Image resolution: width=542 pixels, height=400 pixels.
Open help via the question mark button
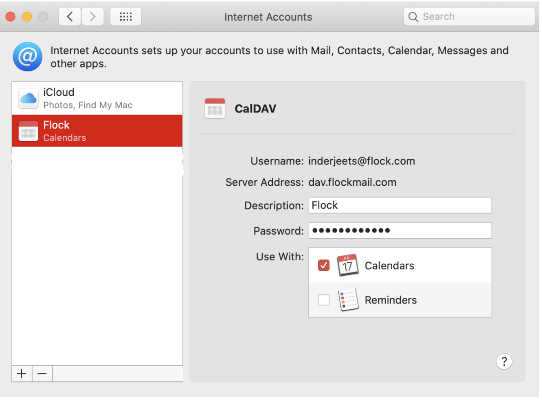coord(504,361)
